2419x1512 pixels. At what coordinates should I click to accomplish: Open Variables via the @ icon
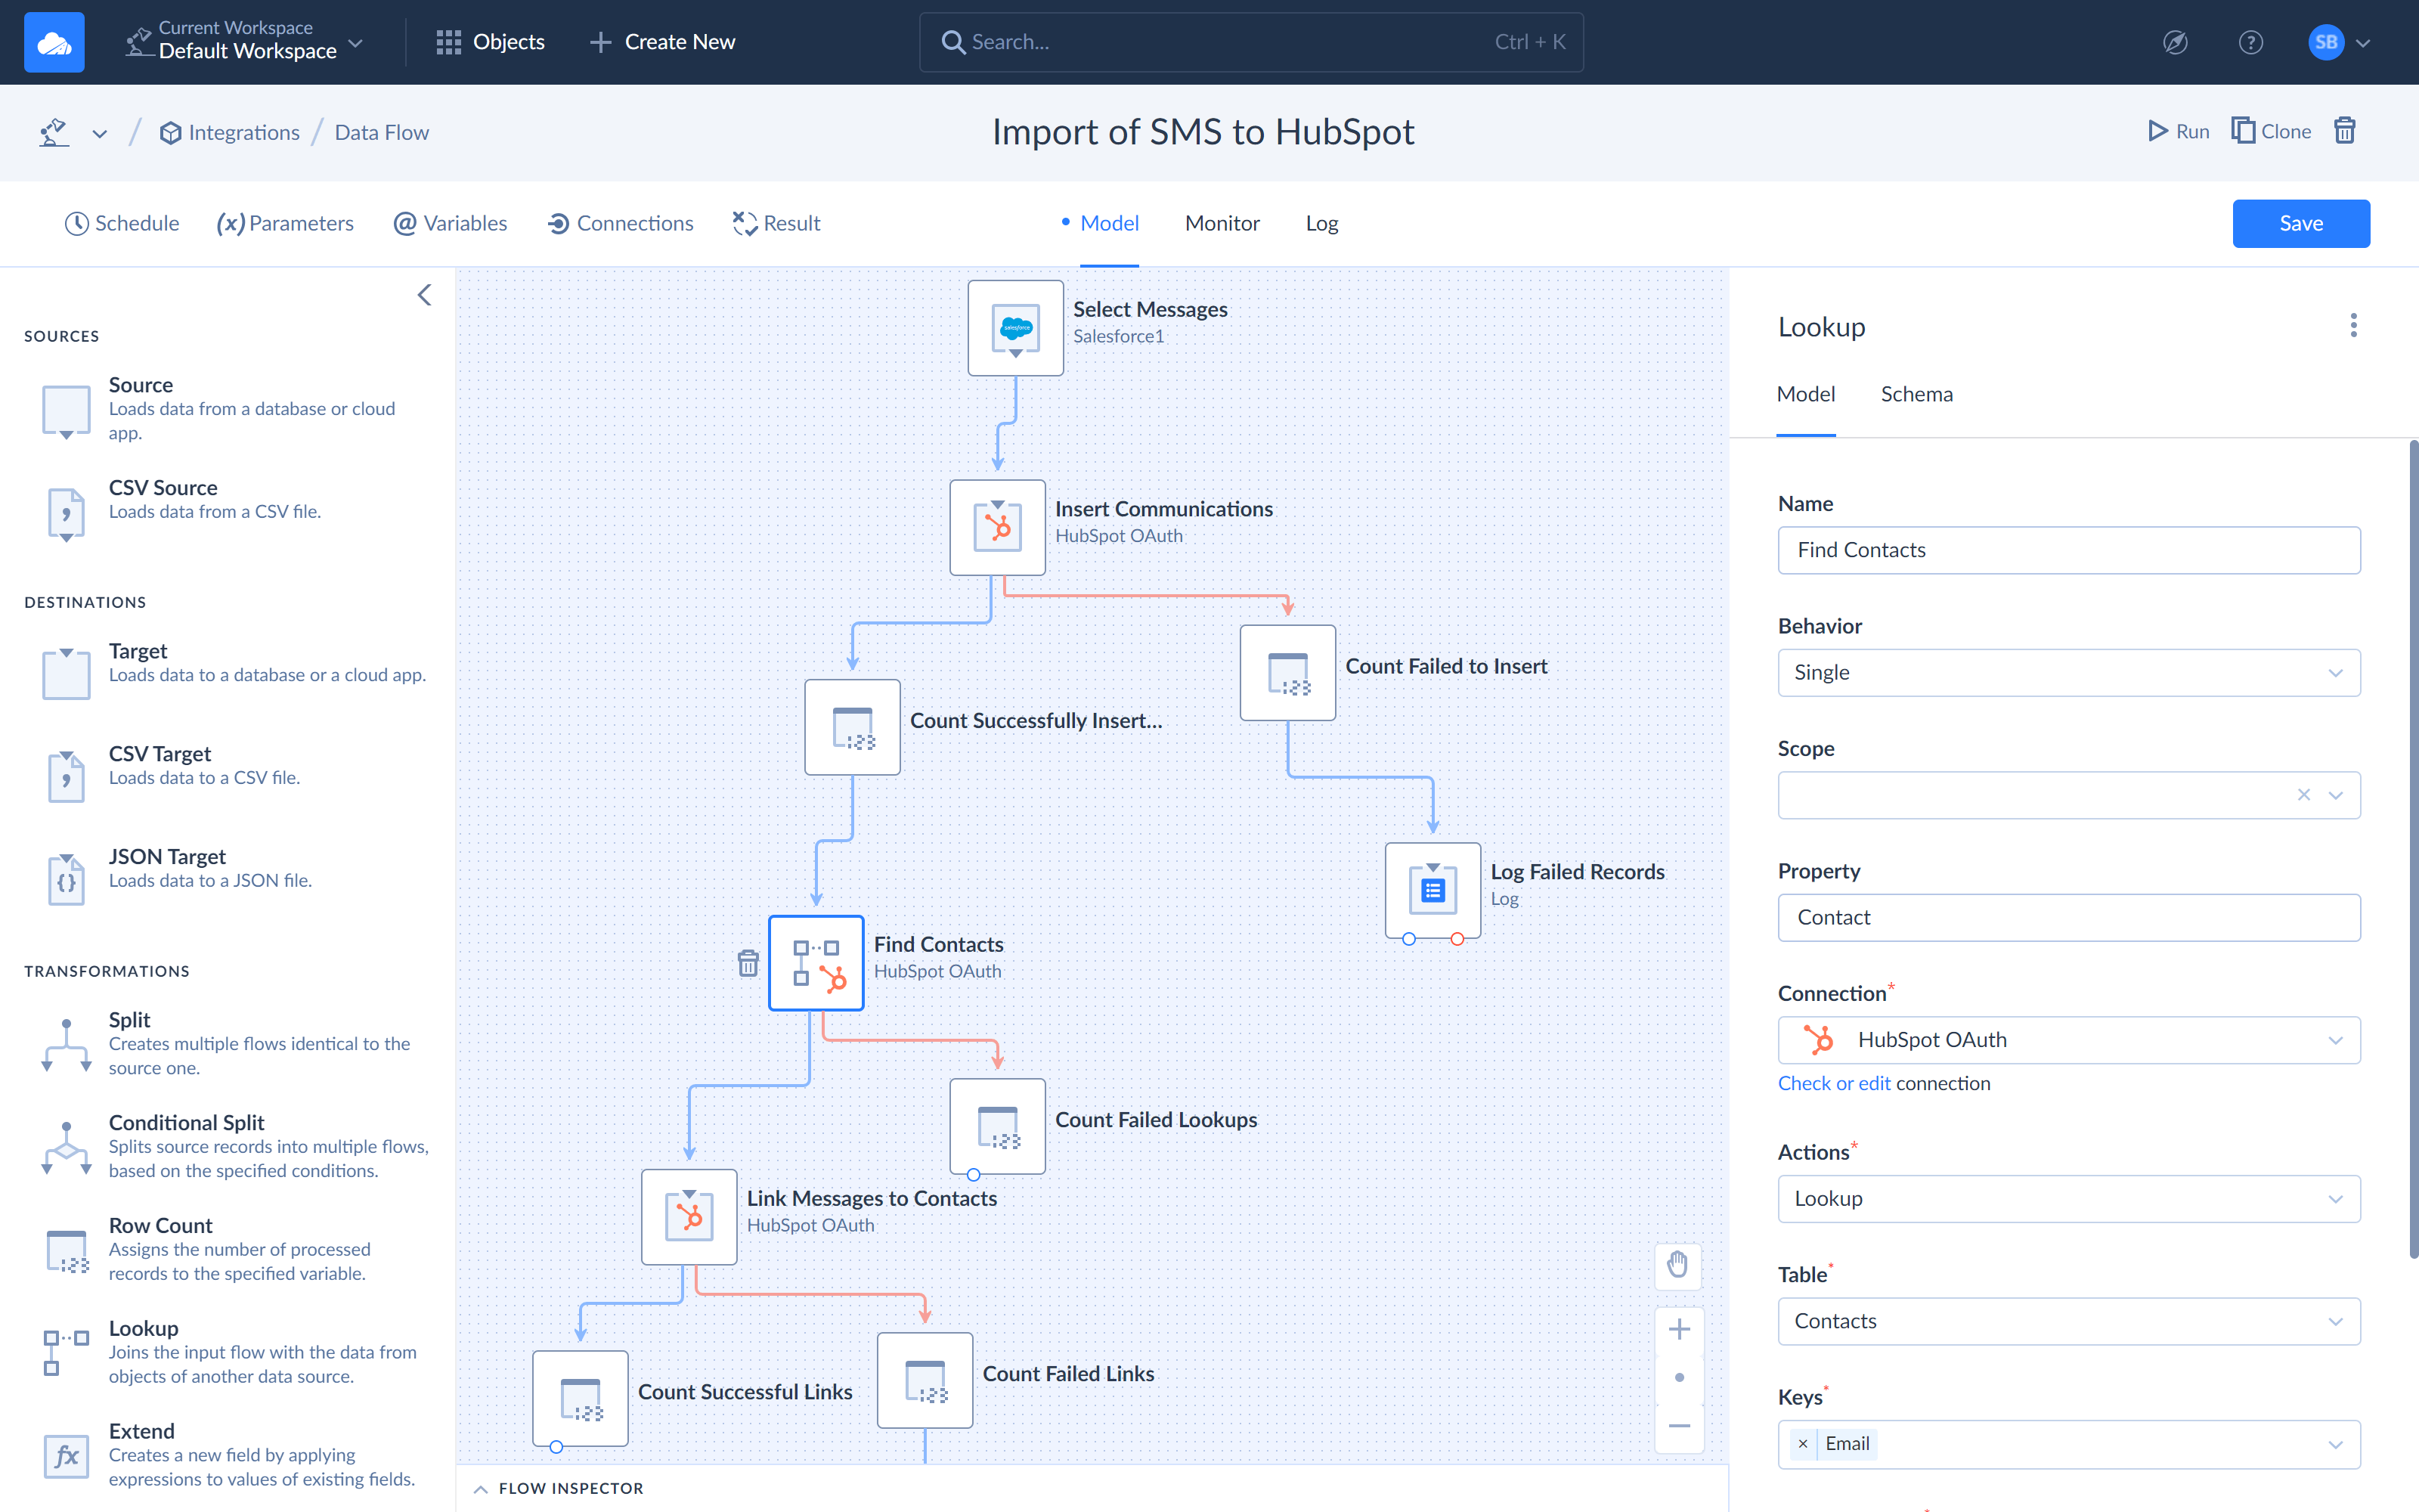pyautogui.click(x=404, y=223)
